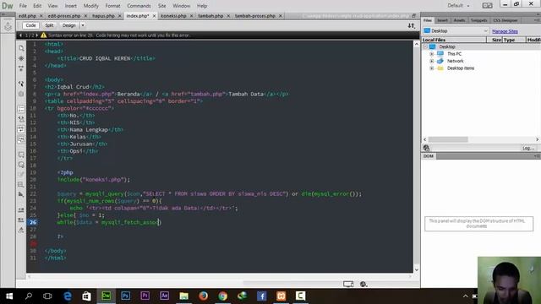Toggle Syntax Error Alerts in Info Bar

point(21,139)
